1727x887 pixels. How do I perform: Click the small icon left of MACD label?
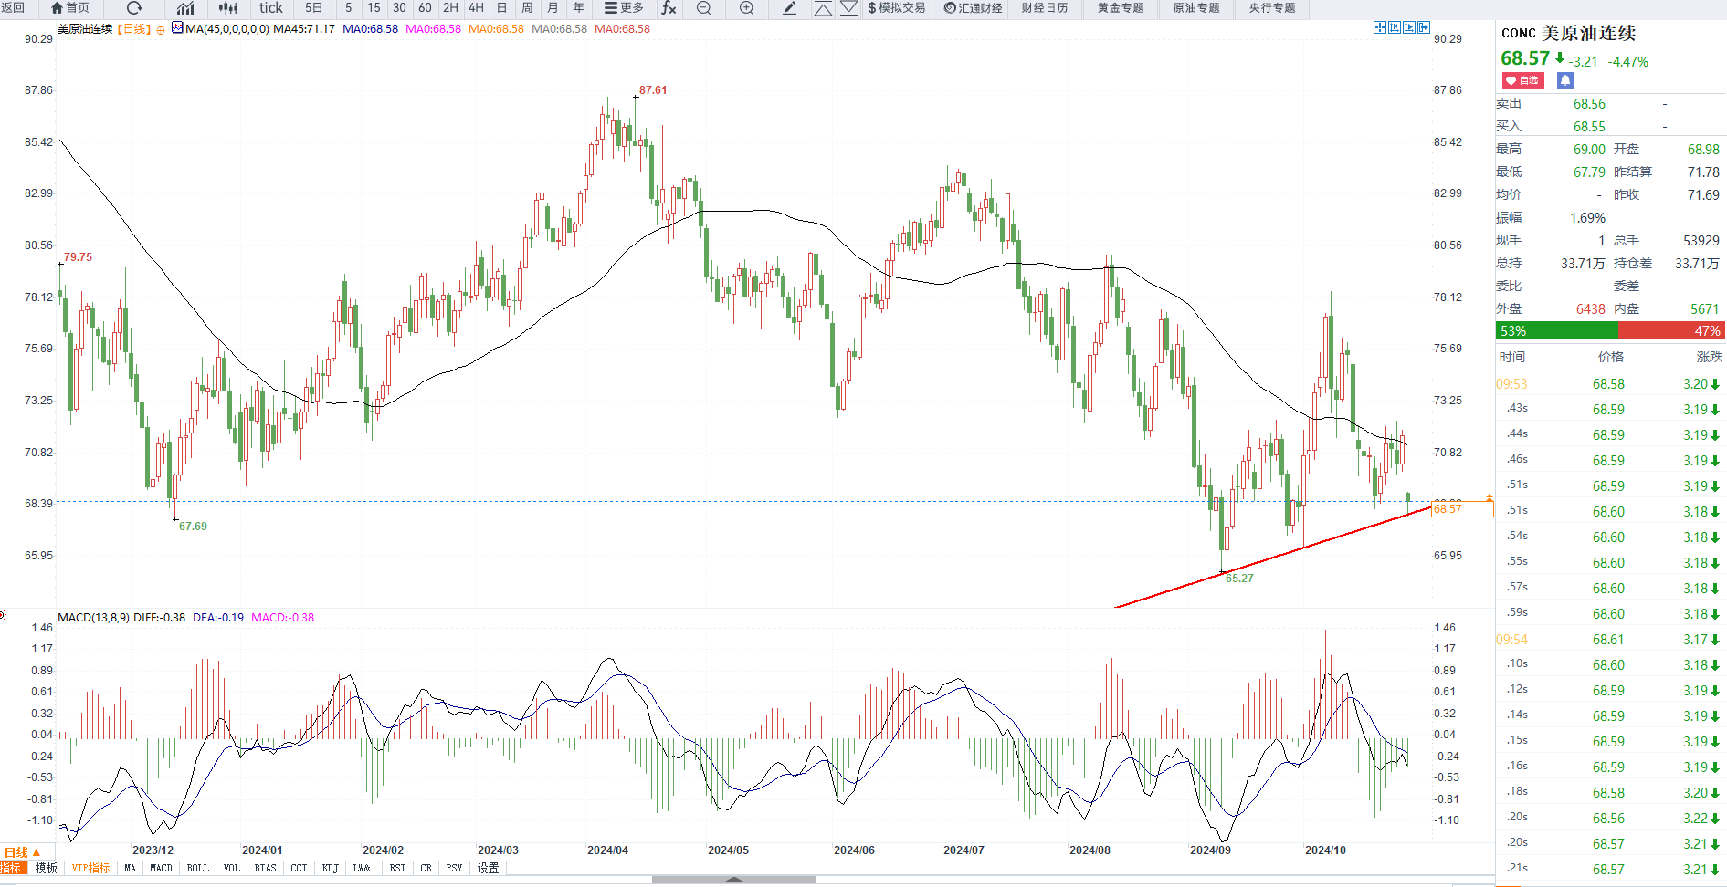coord(3,616)
